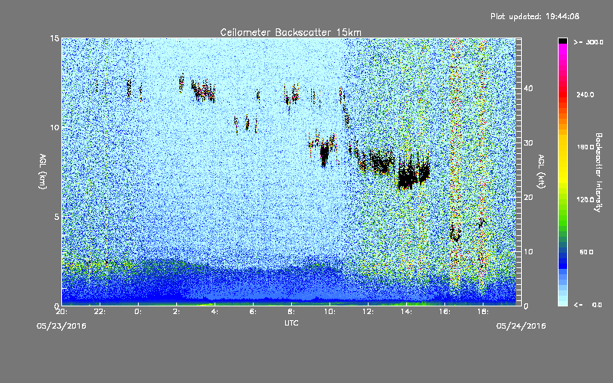Click the '60.0' colorbar value
Viewport: 613px width, 383px height.
coord(586,252)
